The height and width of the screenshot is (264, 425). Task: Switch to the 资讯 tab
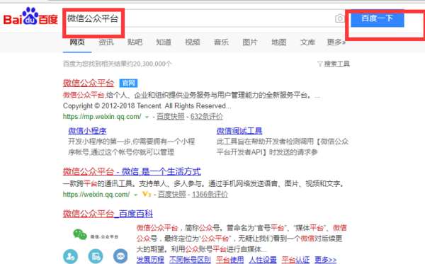click(106, 42)
